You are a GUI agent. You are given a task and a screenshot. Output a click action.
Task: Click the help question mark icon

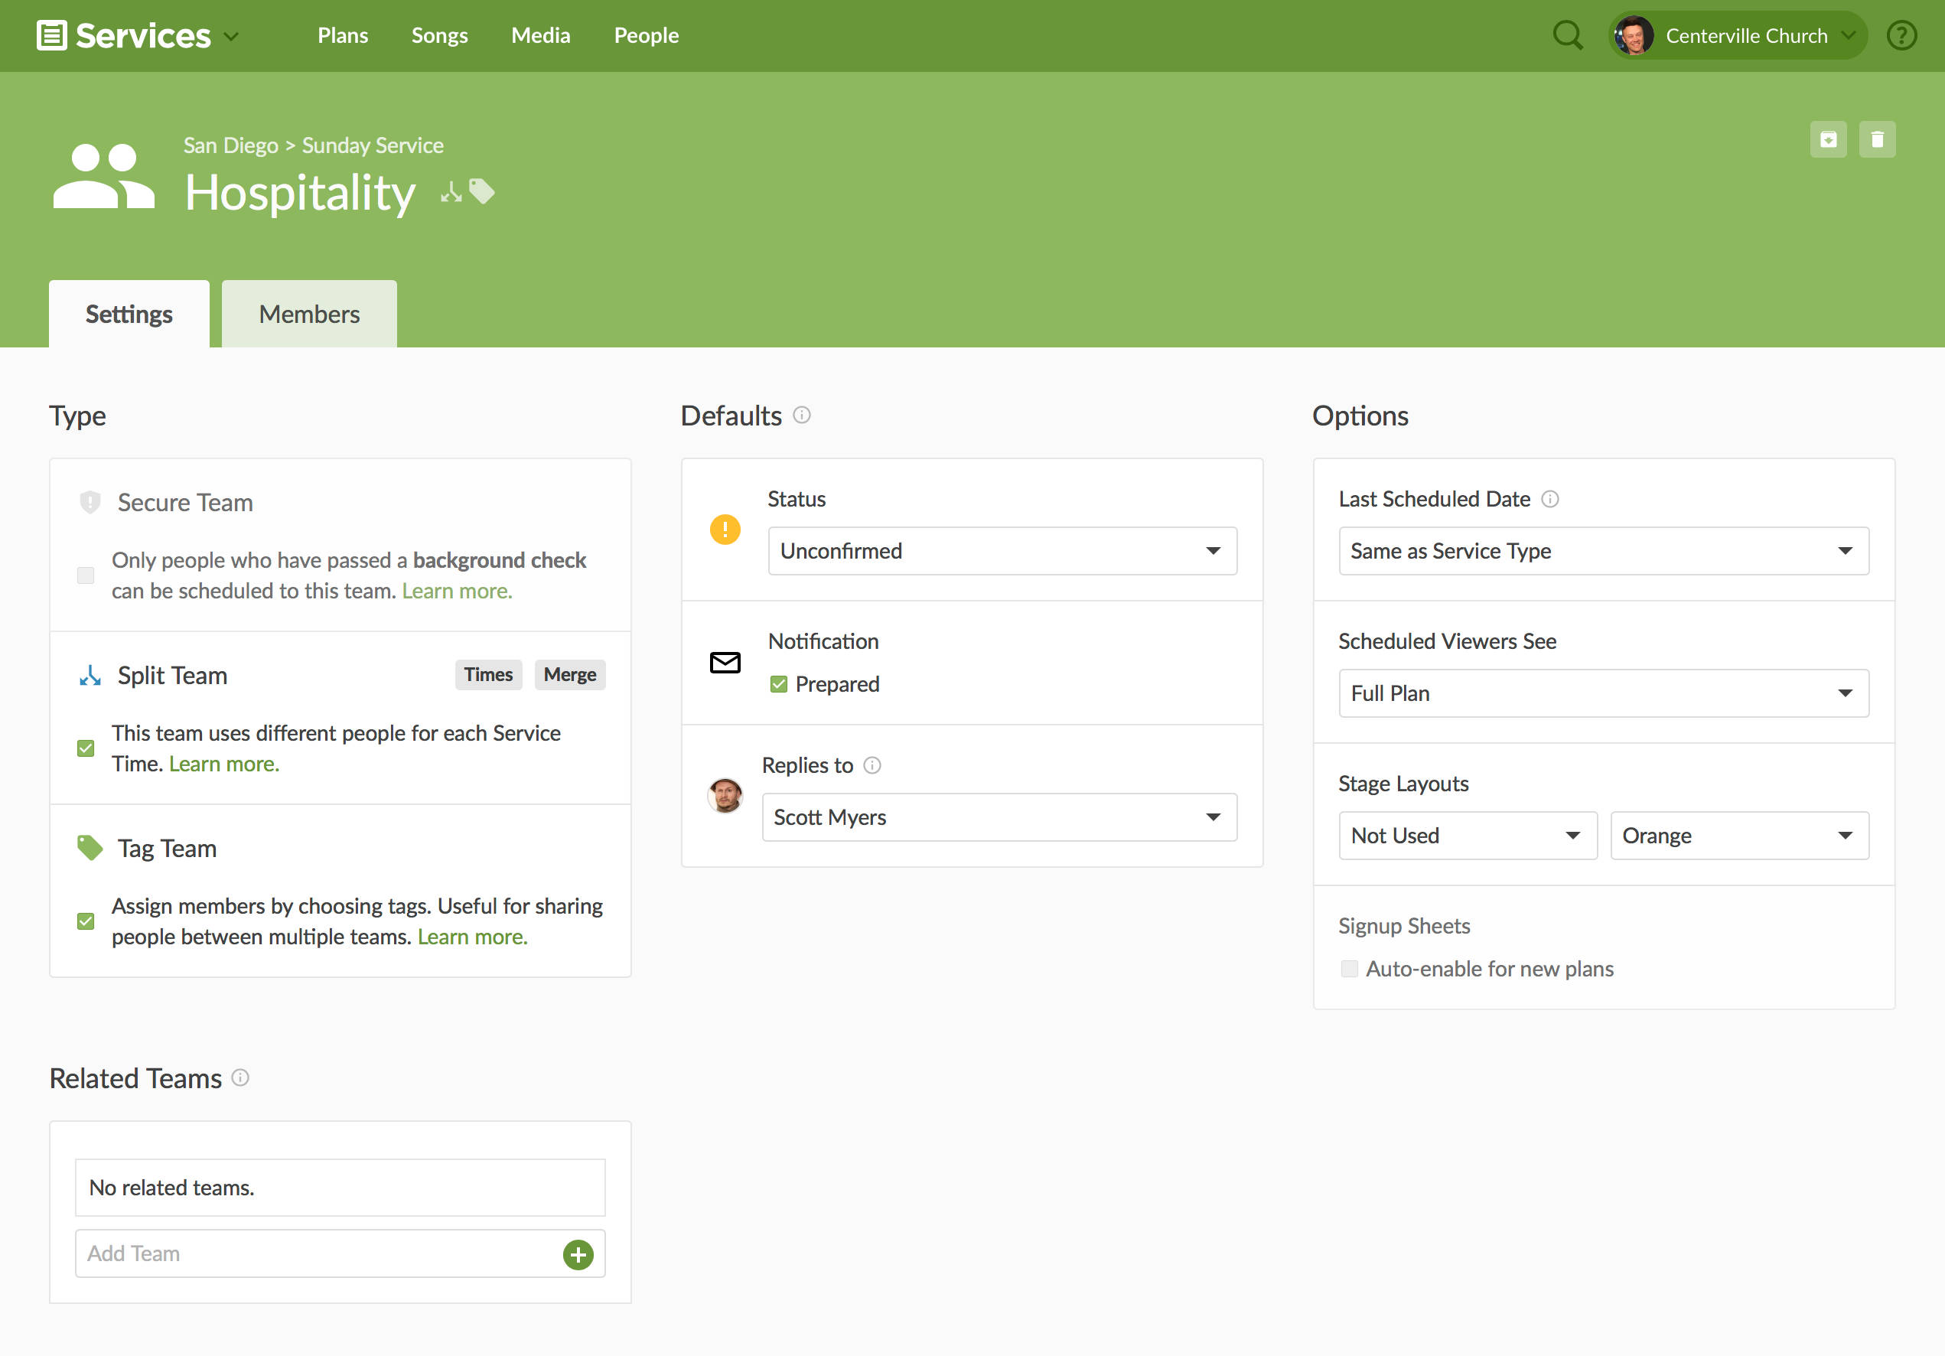(1901, 35)
